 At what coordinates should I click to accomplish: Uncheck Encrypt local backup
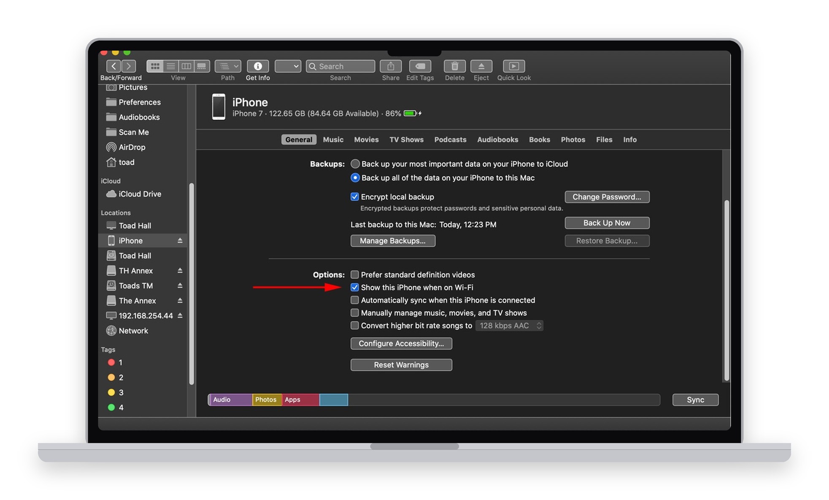pos(354,197)
